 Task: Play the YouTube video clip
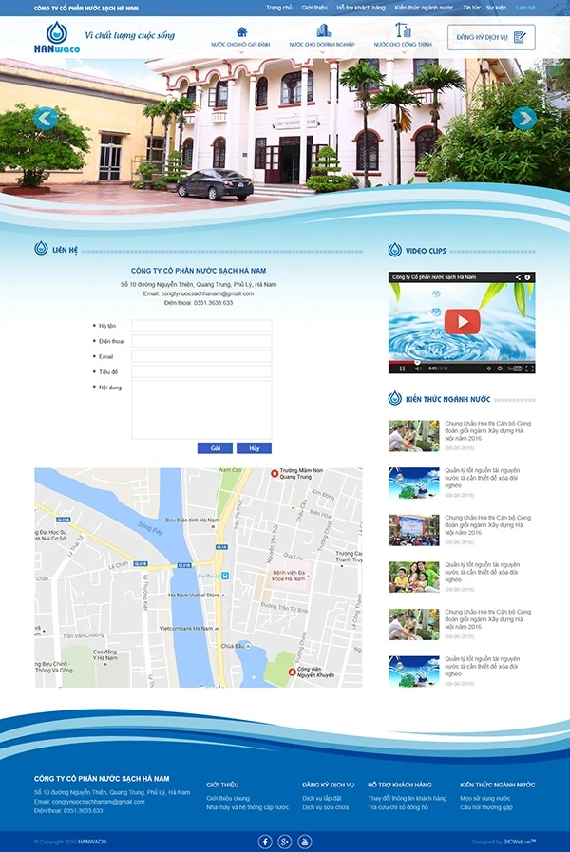(462, 322)
